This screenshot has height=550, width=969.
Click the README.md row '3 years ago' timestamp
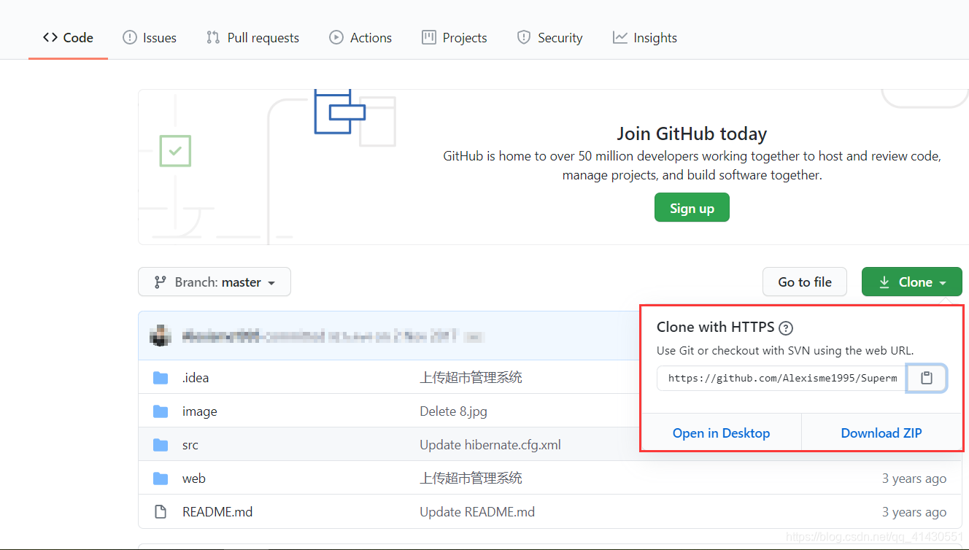click(914, 512)
